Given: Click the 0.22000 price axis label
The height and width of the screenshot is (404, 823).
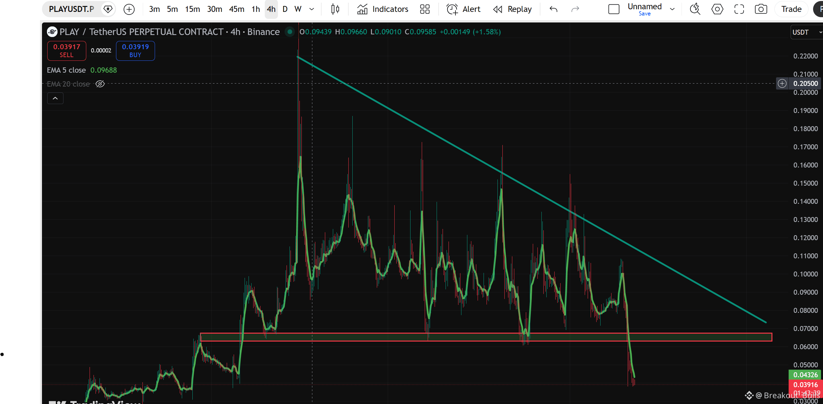Looking at the screenshot, I should [805, 56].
